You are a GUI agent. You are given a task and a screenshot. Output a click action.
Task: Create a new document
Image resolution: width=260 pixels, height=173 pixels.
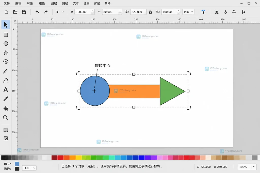(6, 12)
